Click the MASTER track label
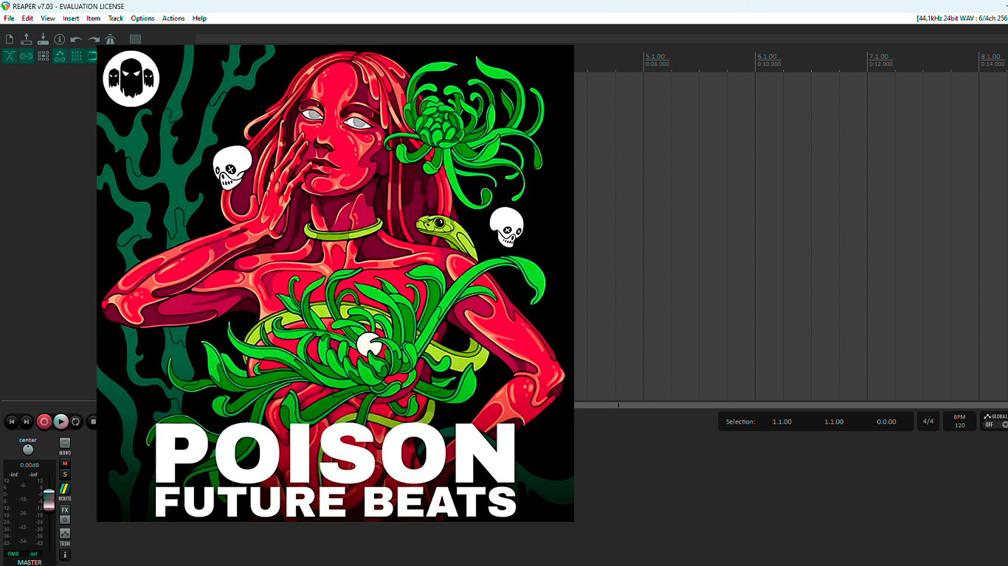 tap(30, 562)
